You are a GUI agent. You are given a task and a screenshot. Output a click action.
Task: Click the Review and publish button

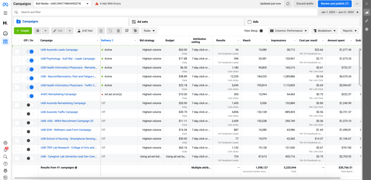tap(334, 4)
